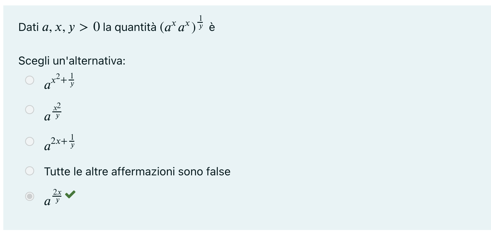Image resolution: width=491 pixels, height=236 pixels.
Task: Pick the radio button for a^(2x+1/y)
Action: [x=29, y=141]
